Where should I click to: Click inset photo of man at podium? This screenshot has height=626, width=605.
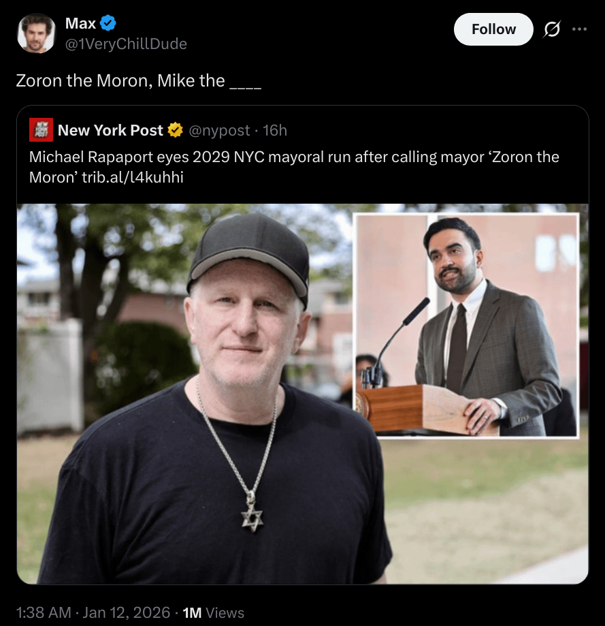pos(466,324)
